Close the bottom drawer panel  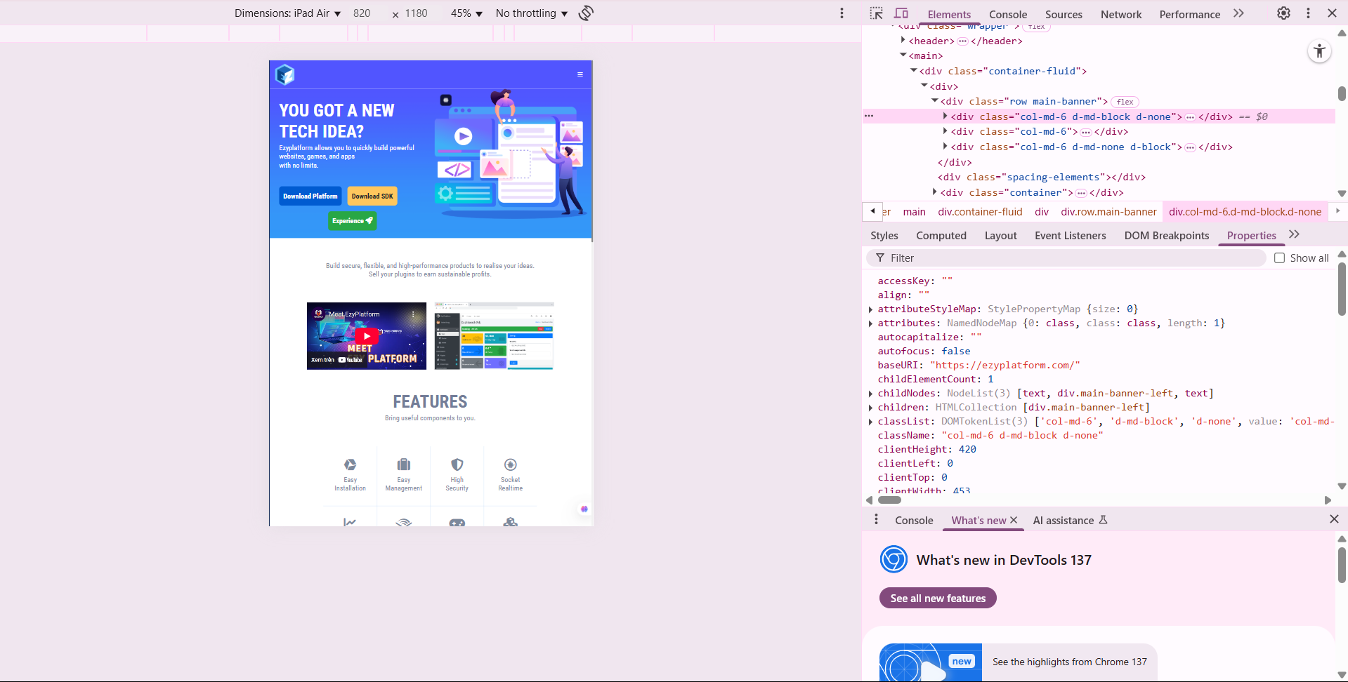(x=1334, y=519)
